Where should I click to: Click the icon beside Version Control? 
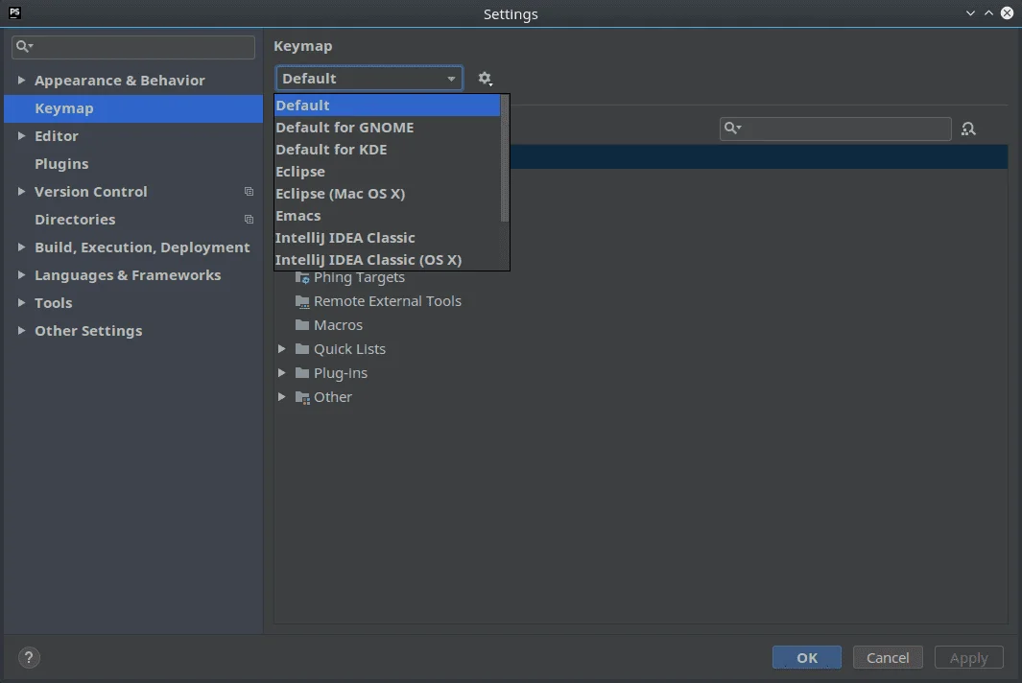pyautogui.click(x=249, y=191)
